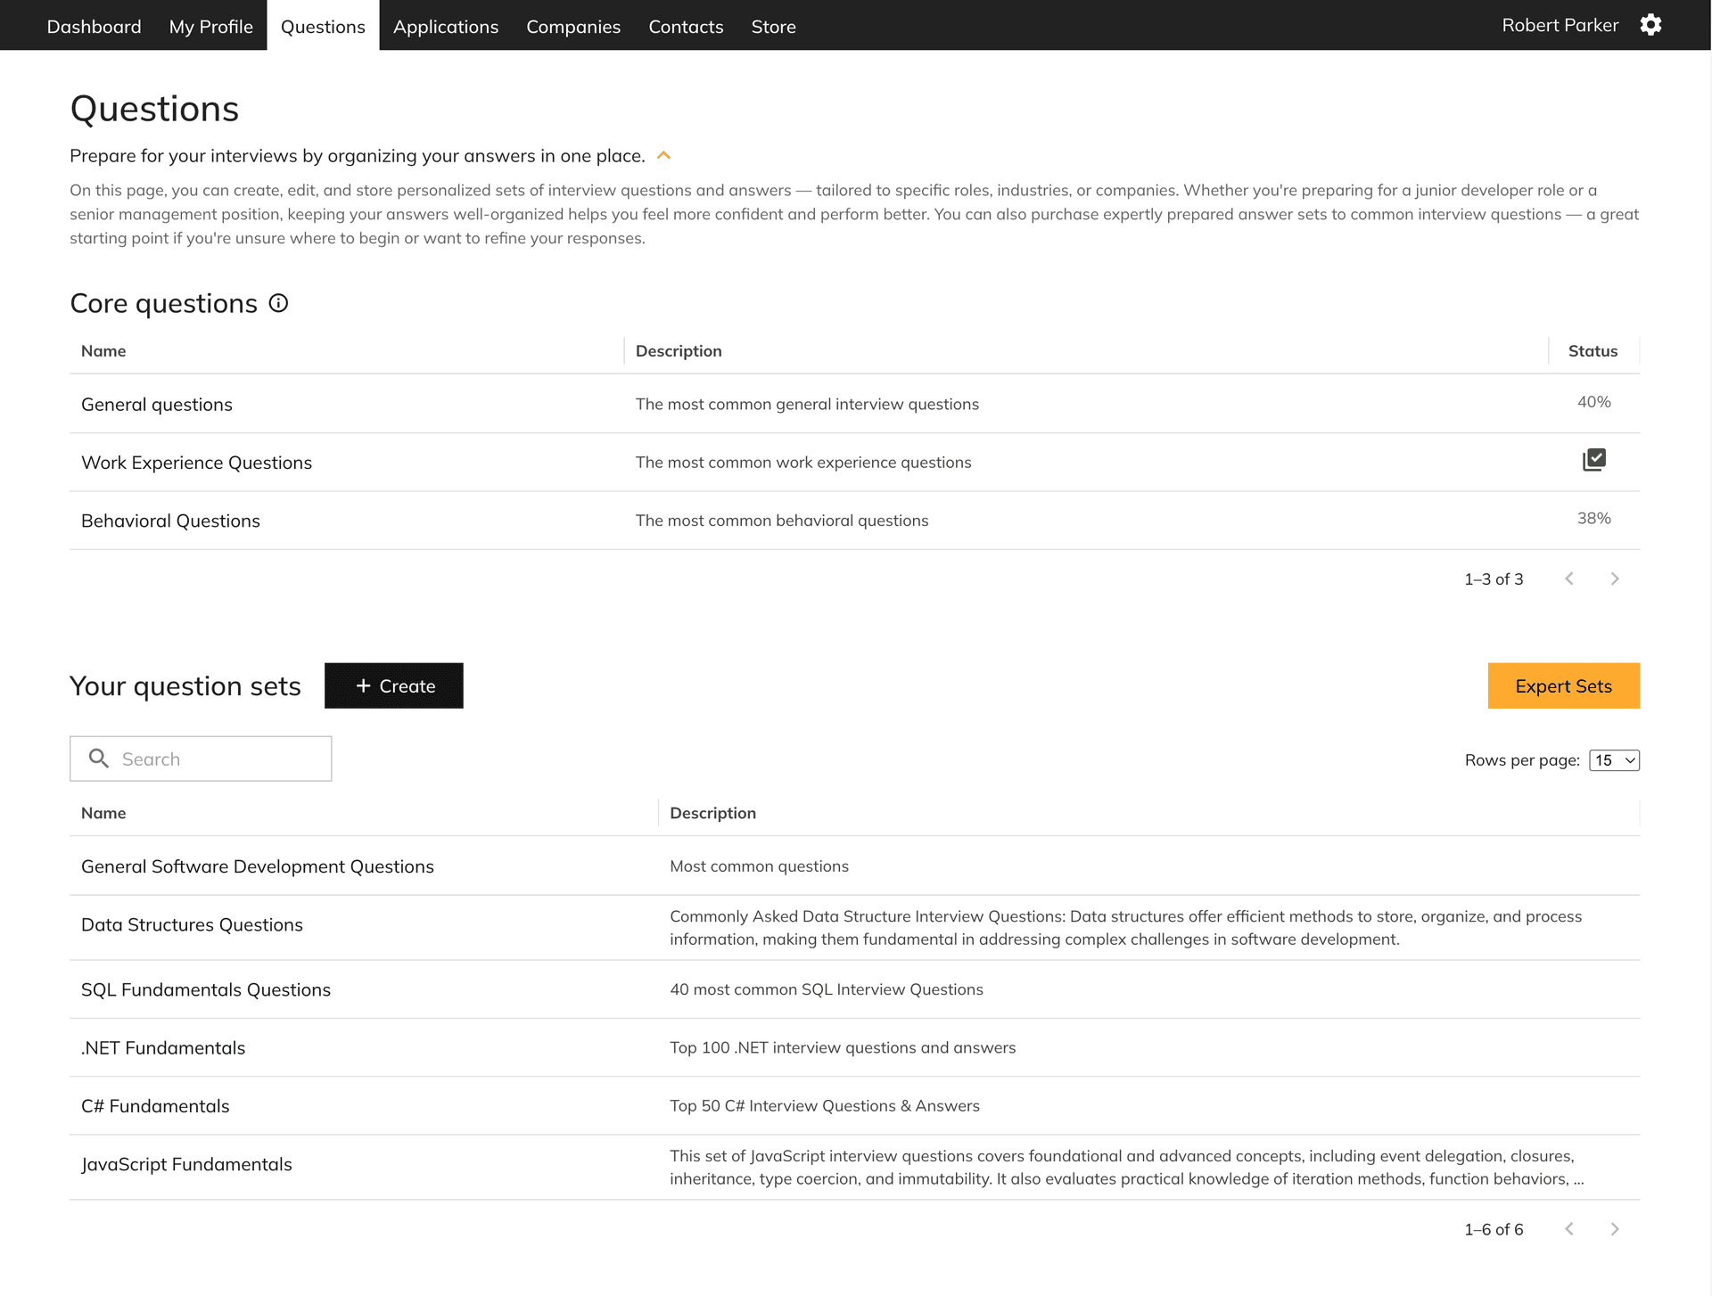Click the magnifier icon in the search box

pyautogui.click(x=99, y=759)
